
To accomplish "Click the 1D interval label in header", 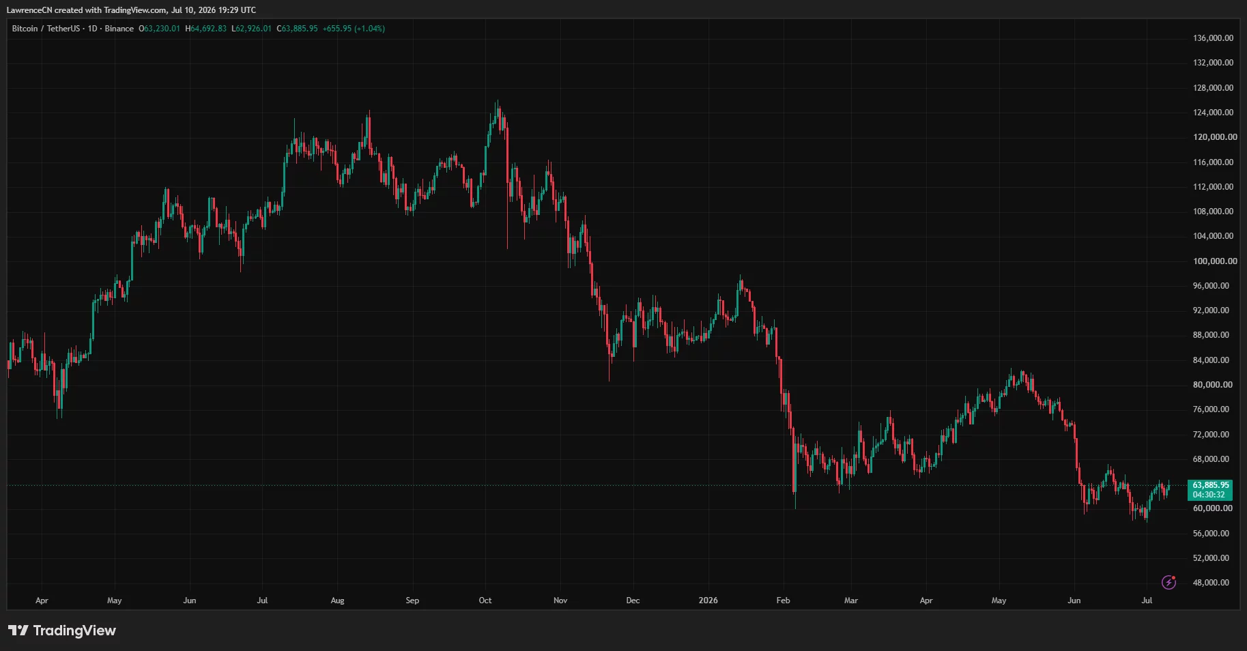I will tap(92, 29).
